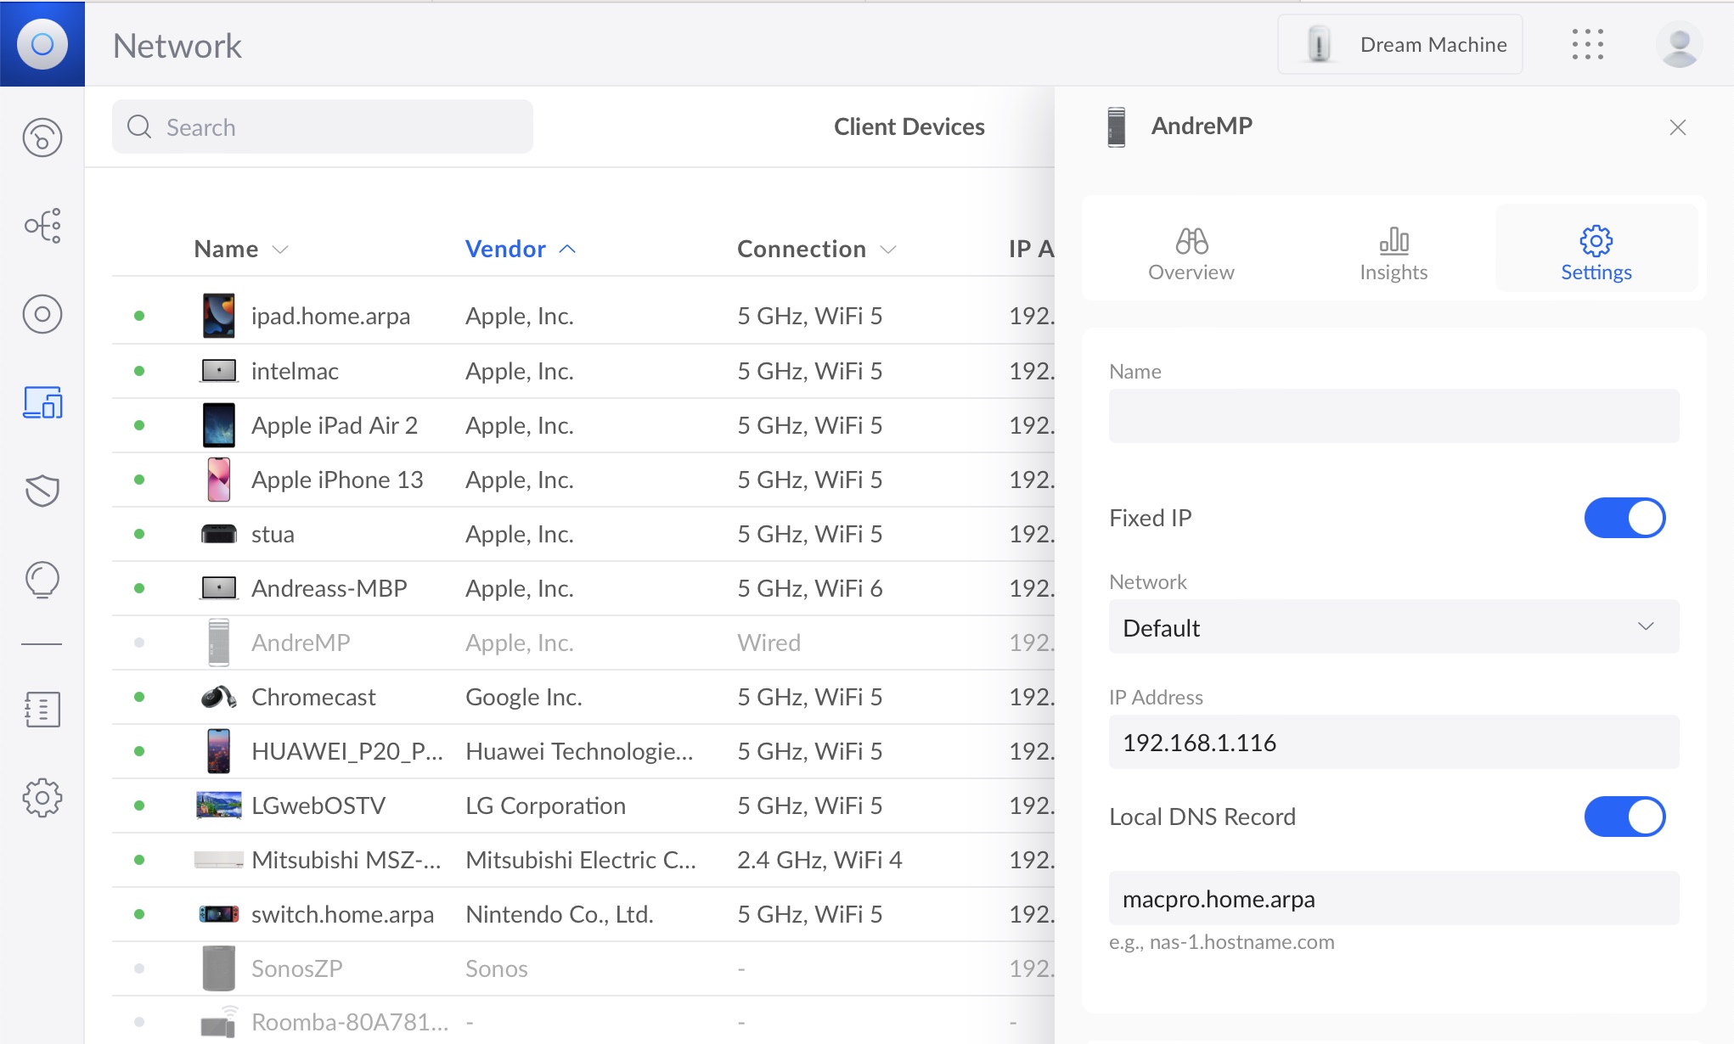Screen dimensions: 1734x1044
Task: Toggle the Fixed IP switch
Action: [1624, 518]
